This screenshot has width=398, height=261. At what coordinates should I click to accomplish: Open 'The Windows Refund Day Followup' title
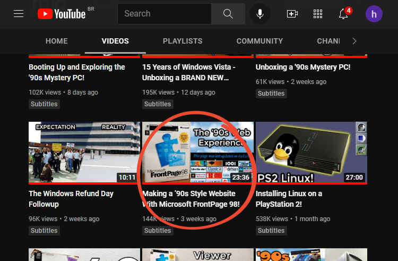pos(71,199)
